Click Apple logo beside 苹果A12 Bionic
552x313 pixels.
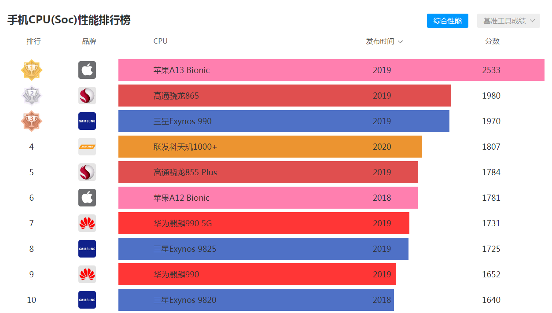coord(87,198)
